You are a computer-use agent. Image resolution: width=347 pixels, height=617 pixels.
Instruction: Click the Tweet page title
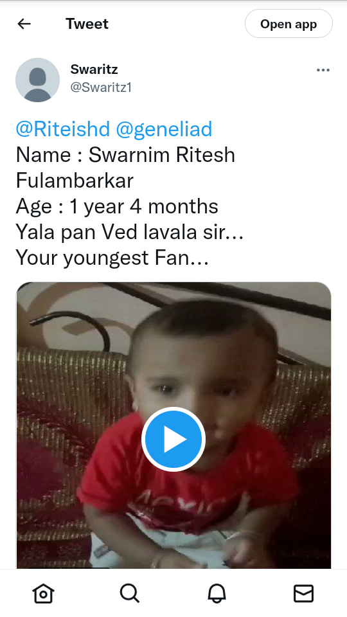[x=87, y=24]
